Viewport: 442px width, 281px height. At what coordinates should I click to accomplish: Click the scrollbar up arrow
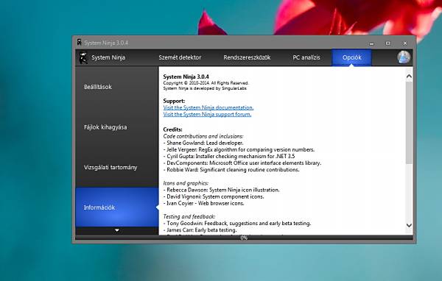[409, 77]
